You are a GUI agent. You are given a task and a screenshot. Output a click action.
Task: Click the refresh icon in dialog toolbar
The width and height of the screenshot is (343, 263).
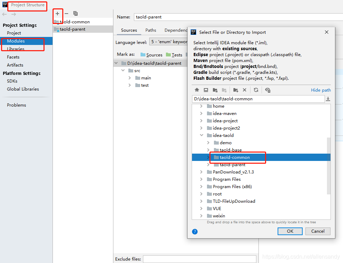coord(256,90)
